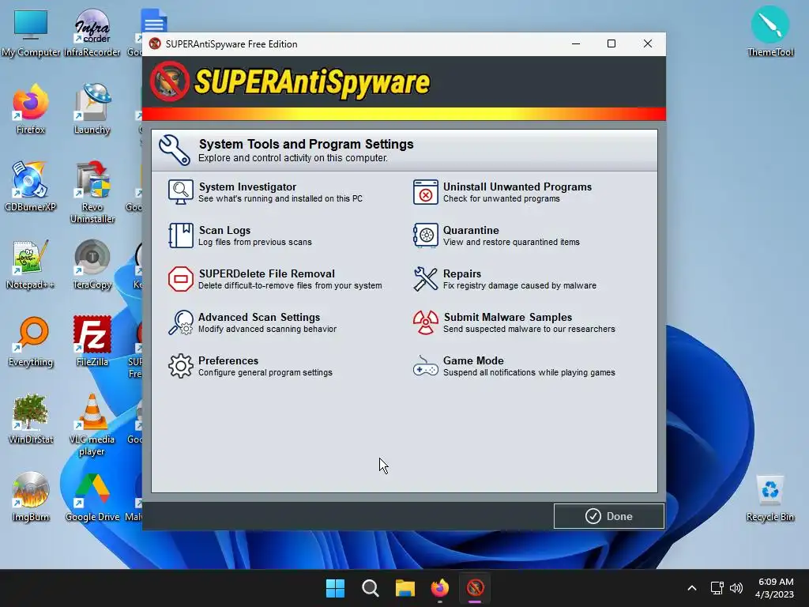Select Notepad++ desktop icon
This screenshot has width=809, height=607.
[x=31, y=264]
